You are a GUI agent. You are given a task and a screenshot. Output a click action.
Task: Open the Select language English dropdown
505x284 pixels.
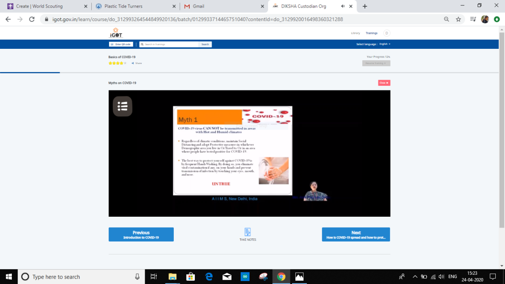coord(385,44)
